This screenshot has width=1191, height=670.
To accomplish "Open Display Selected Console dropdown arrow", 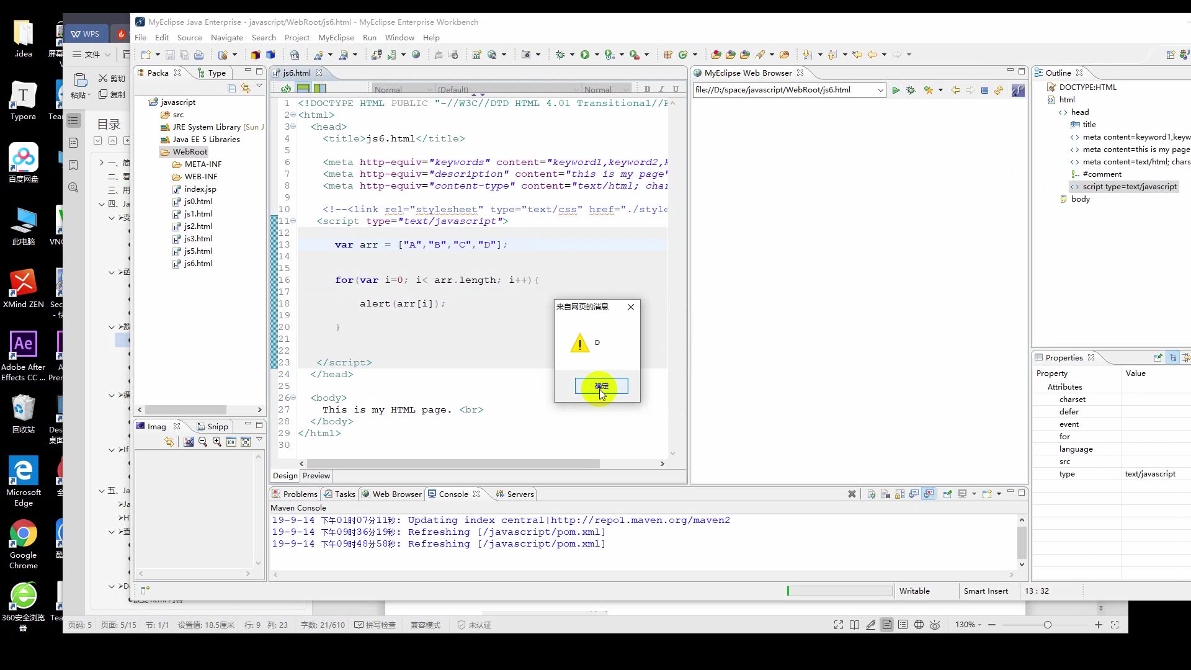I will (x=974, y=494).
